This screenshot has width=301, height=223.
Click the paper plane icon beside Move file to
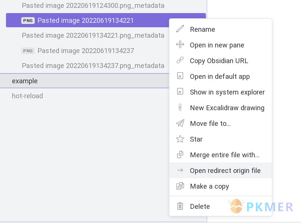[x=180, y=123]
